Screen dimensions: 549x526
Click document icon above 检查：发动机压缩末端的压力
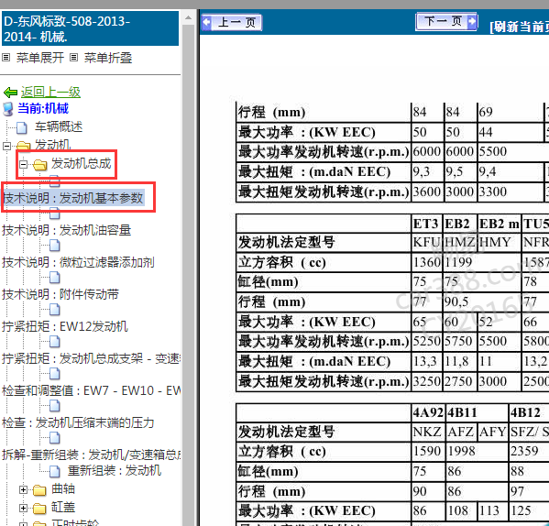tap(55, 406)
